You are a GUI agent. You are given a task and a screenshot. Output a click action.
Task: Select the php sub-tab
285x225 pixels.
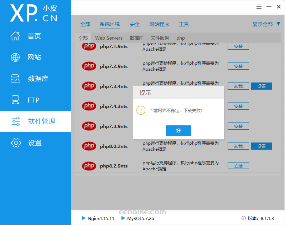pos(181,38)
